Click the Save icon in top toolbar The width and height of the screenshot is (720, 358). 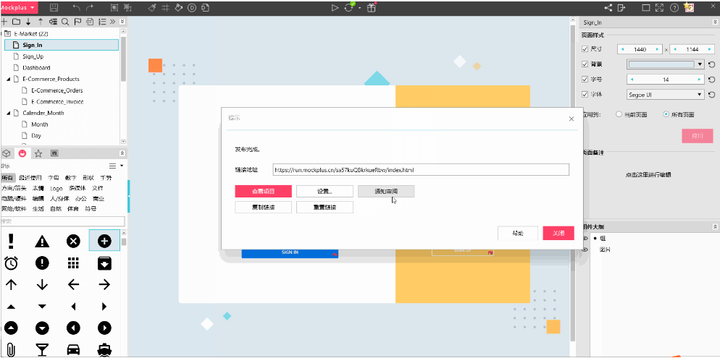54,7
